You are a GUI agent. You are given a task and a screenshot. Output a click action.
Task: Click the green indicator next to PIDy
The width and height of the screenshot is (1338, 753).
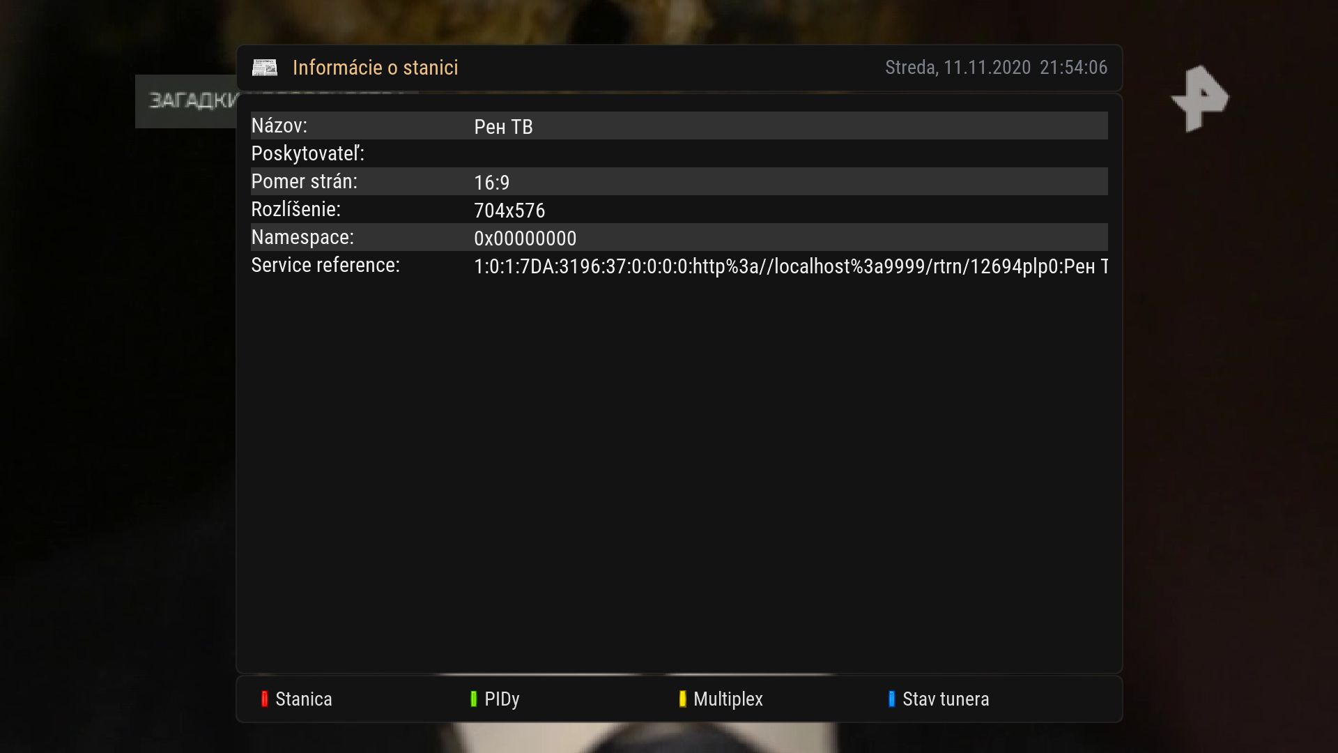[473, 699]
